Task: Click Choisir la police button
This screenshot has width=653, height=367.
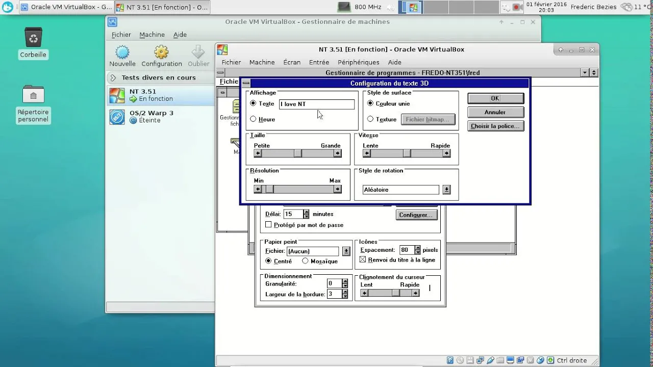Action: click(x=495, y=126)
